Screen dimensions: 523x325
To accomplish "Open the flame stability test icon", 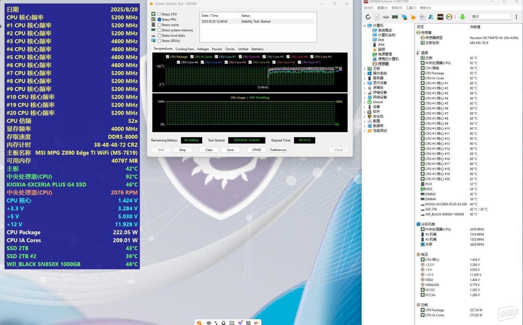I will click(x=413, y=17).
